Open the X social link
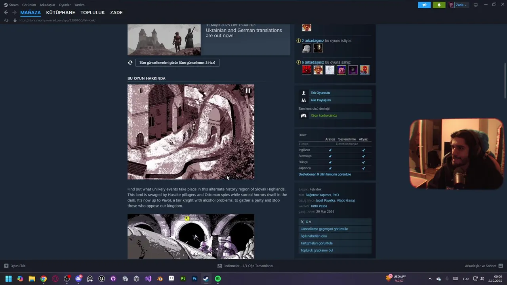The image size is (507, 285). point(335,222)
